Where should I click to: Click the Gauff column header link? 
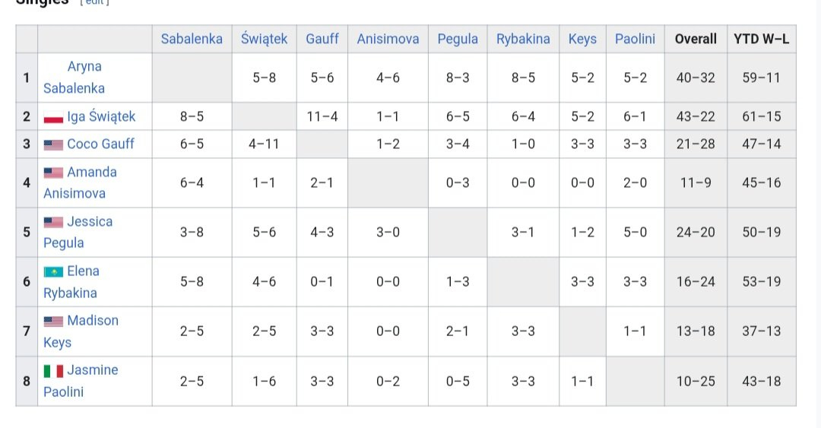pyautogui.click(x=322, y=39)
